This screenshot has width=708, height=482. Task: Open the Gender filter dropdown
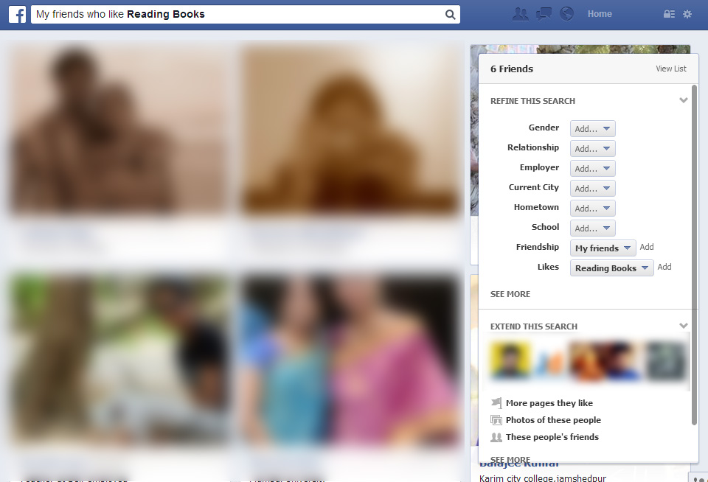(x=592, y=129)
